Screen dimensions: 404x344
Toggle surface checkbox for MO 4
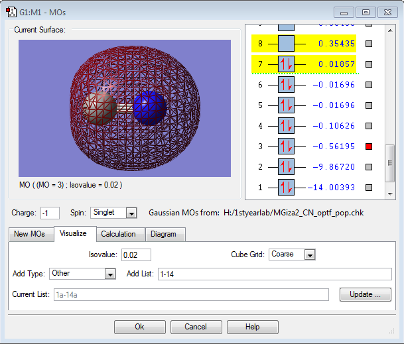tap(369, 126)
